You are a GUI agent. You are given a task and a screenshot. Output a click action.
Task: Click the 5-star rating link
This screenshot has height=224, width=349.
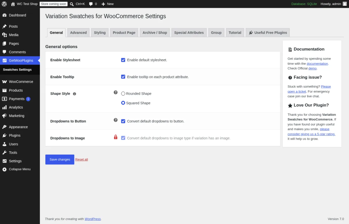[311, 132]
